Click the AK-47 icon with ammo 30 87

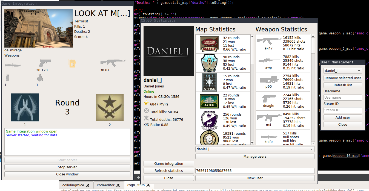113,63
